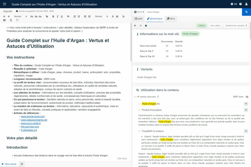Hide aroma-zone.com result with eye icon
This screenshot has width=251, height=167.
(x=247, y=97)
